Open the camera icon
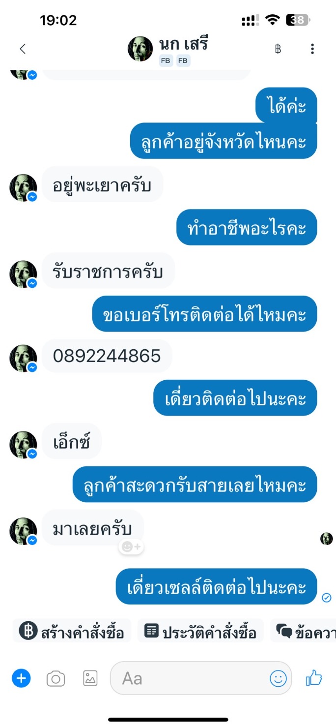 [56, 679]
